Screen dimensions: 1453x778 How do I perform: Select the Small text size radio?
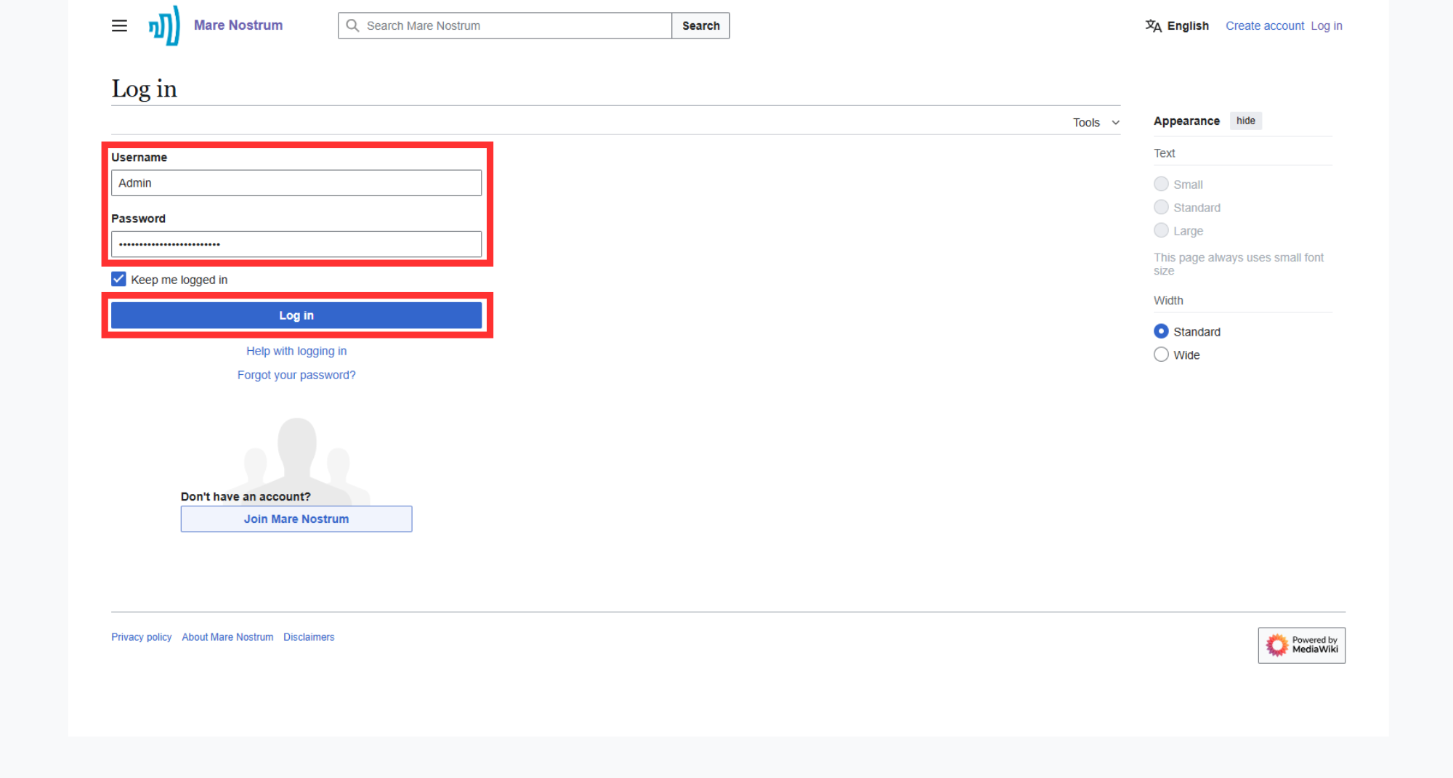click(x=1161, y=184)
